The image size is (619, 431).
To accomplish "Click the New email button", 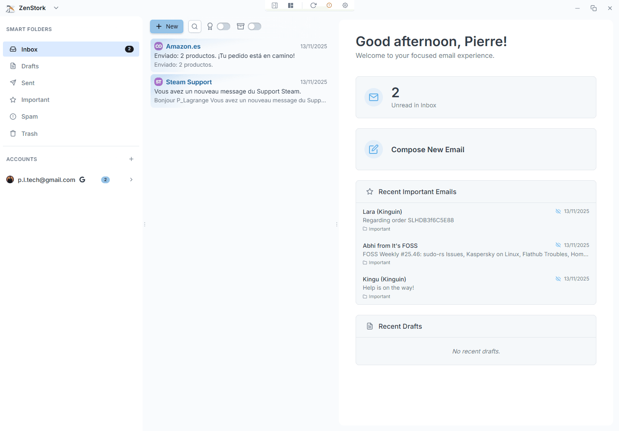I will [167, 26].
